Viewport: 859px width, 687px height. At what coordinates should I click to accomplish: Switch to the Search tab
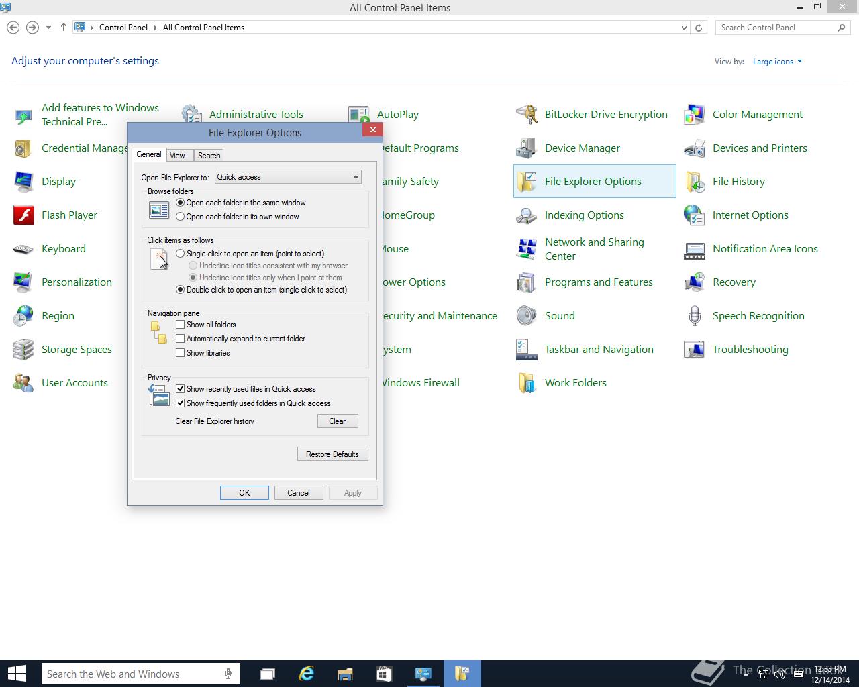[x=209, y=156]
